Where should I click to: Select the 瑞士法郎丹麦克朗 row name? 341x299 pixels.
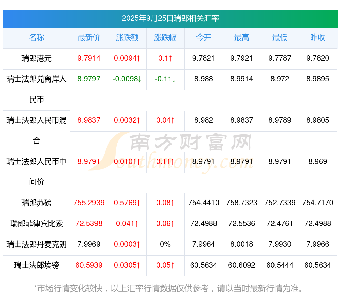[x=36, y=244]
